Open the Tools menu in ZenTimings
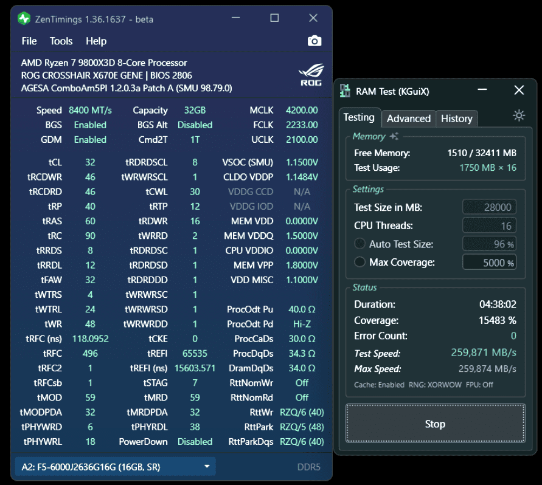 (61, 41)
